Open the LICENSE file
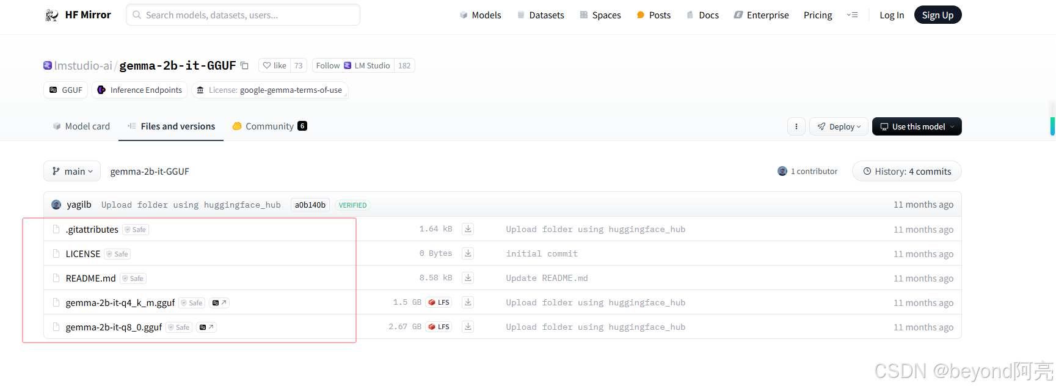The width and height of the screenshot is (1056, 389). [83, 254]
